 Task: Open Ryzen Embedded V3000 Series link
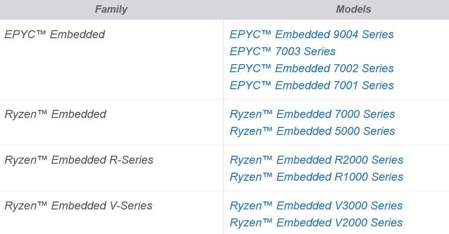tap(316, 206)
